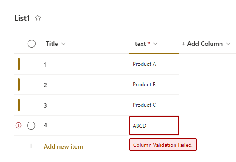The image size is (236, 162).
Task: Click the Column Validation Failed message
Action: click(x=163, y=145)
